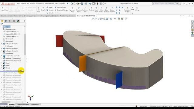This screenshot has height=109, width=194.
Task: Open the Файл menu
Action: coord(19,4)
